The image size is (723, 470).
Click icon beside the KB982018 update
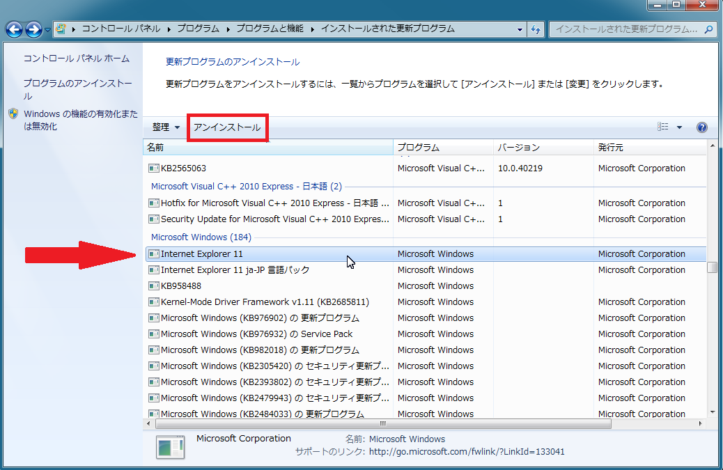153,350
